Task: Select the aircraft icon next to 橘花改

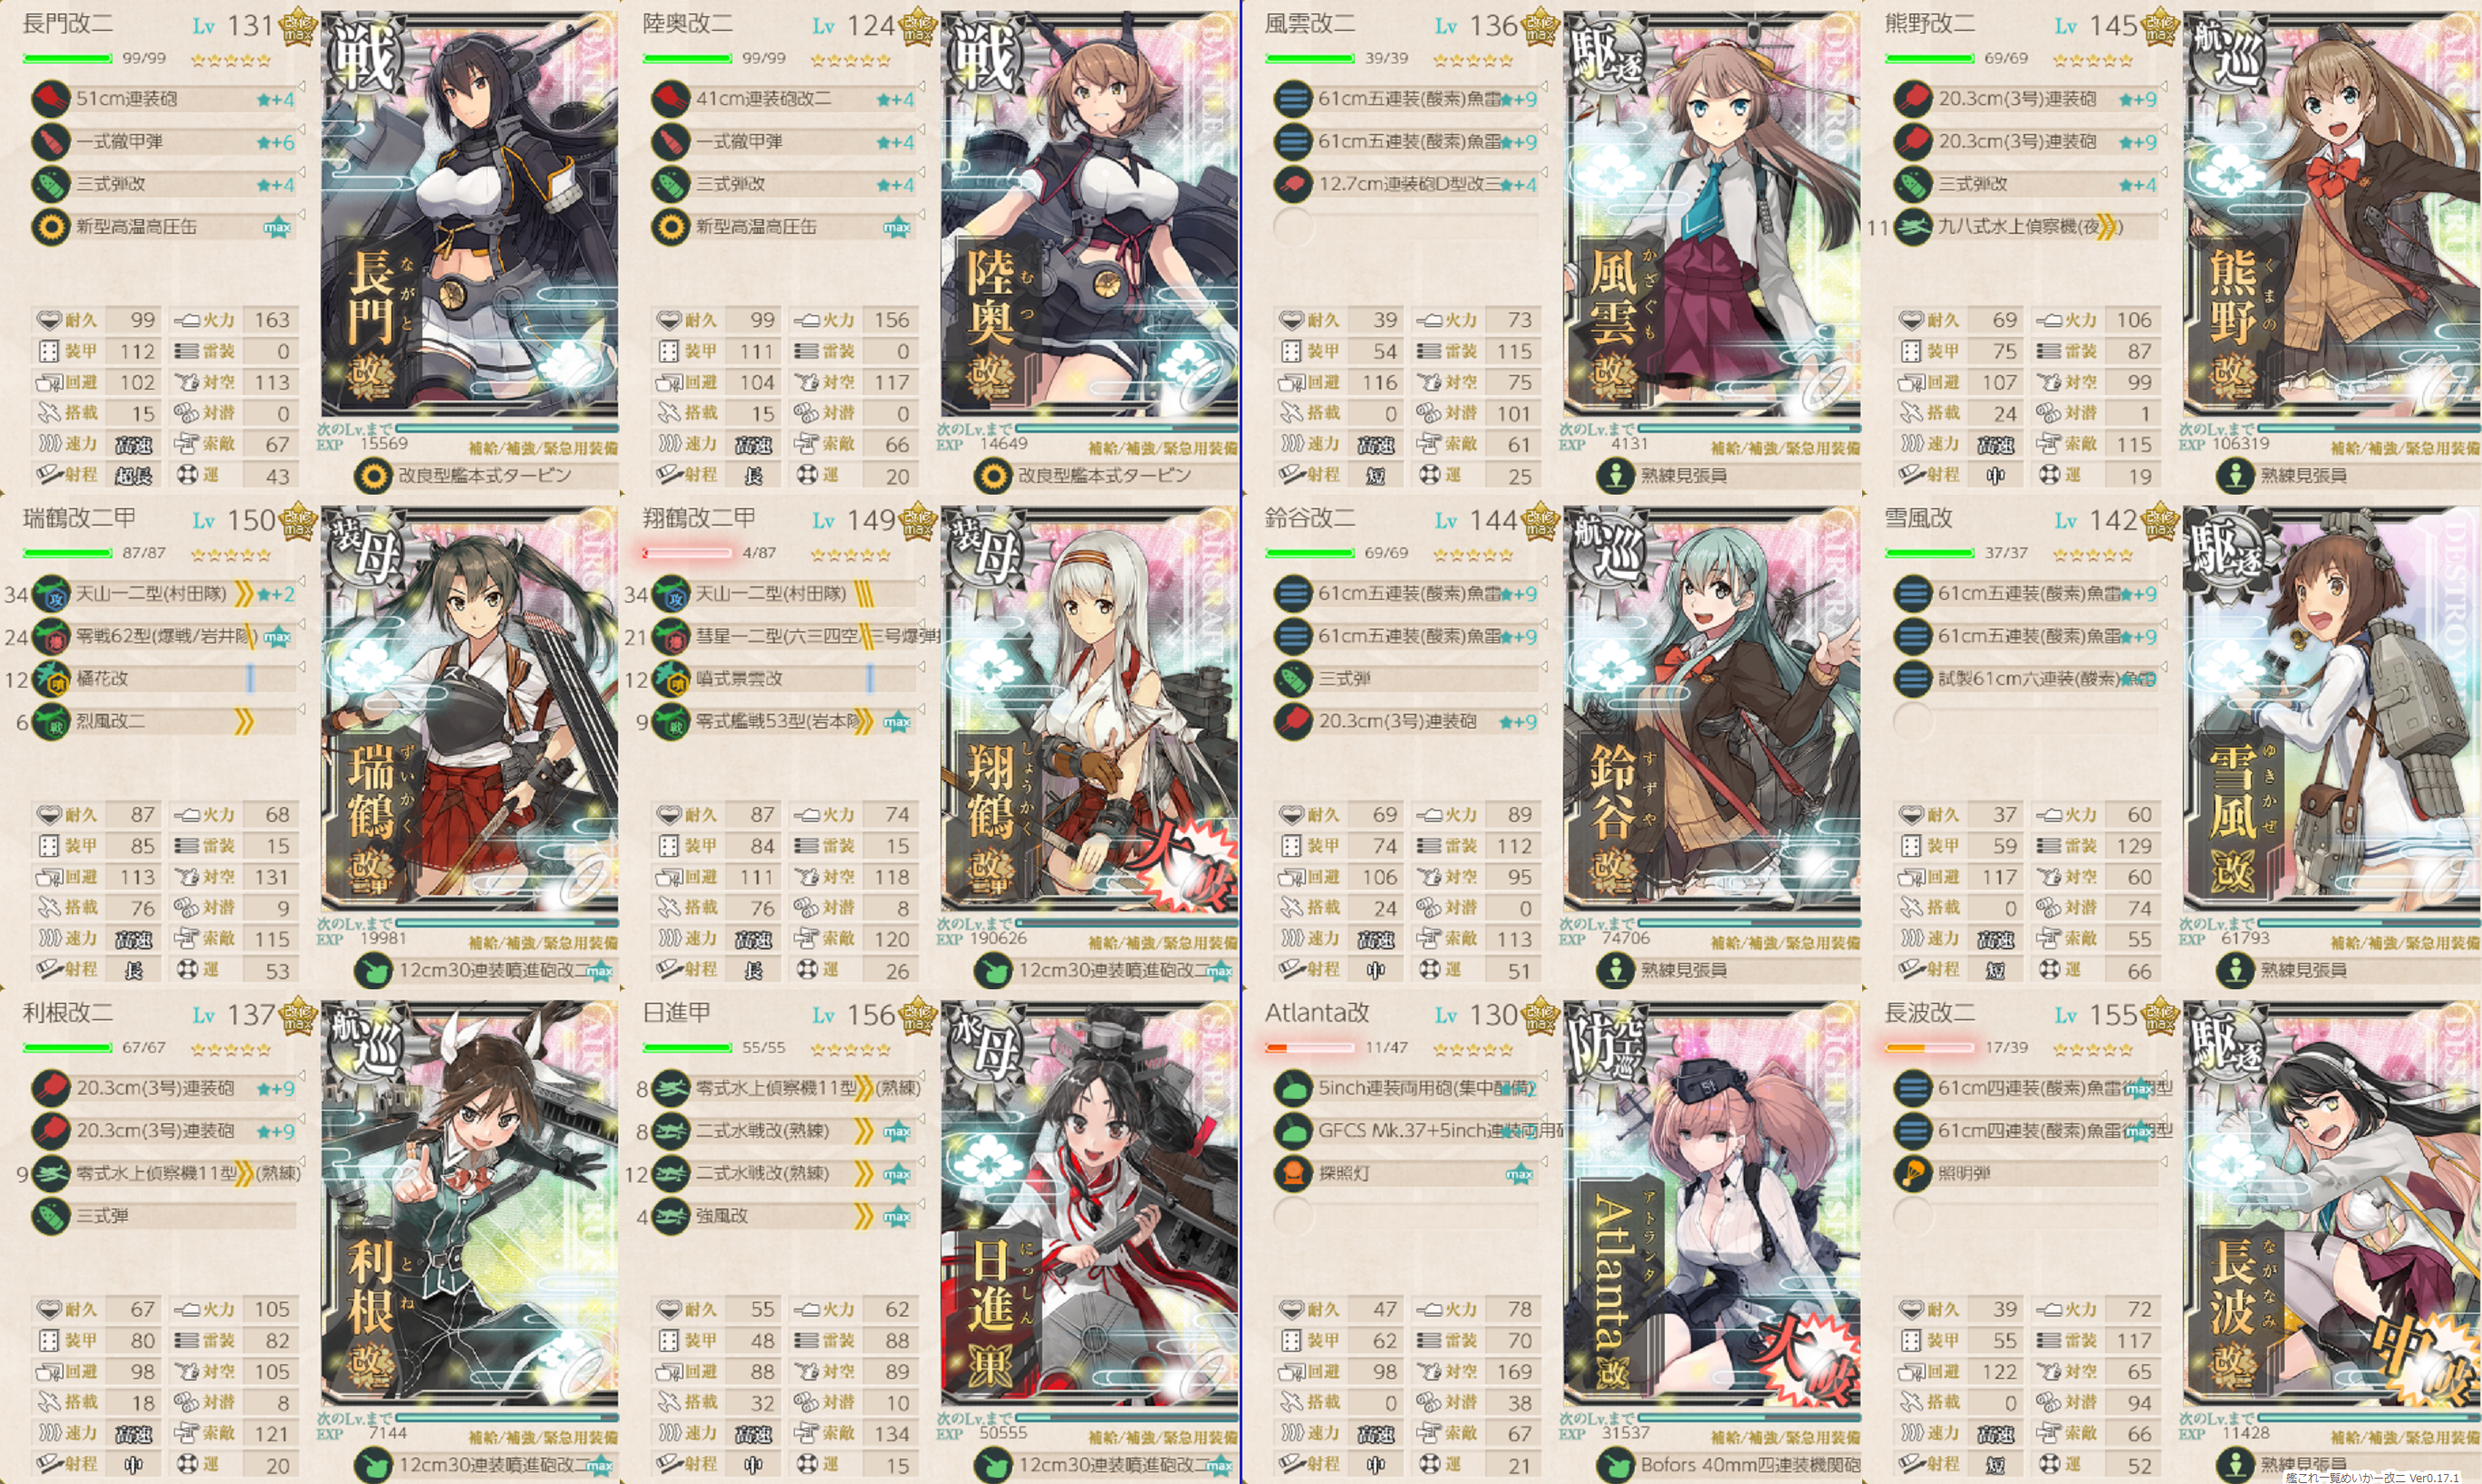Action: pos(49,679)
